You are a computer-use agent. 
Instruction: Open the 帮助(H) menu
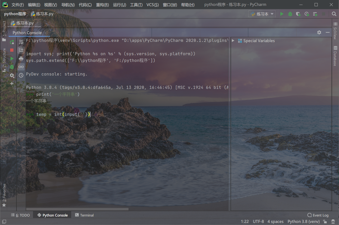pos(188,5)
